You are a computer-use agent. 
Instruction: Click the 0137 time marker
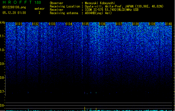[119, 24]
